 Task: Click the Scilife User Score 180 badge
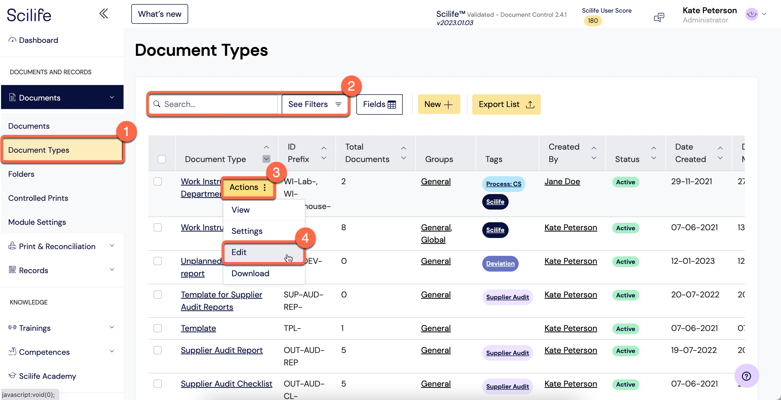point(593,21)
